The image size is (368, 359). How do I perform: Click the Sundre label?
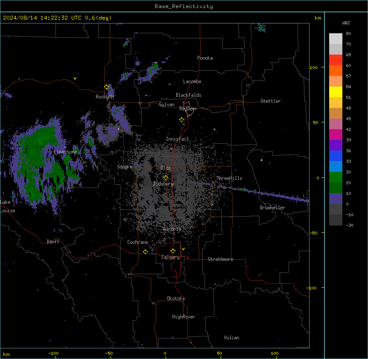pos(125,167)
